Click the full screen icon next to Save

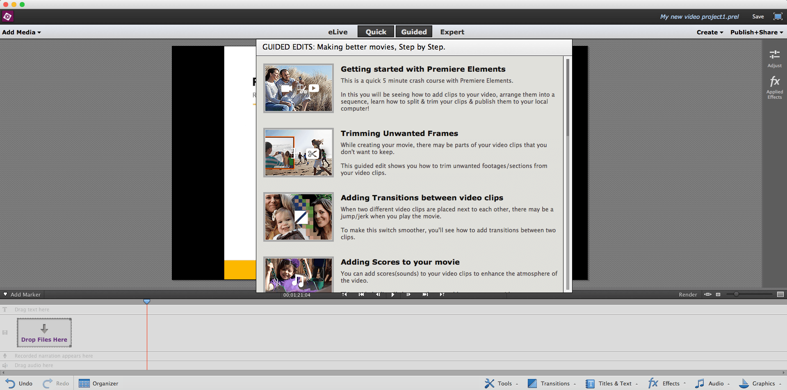coord(778,16)
